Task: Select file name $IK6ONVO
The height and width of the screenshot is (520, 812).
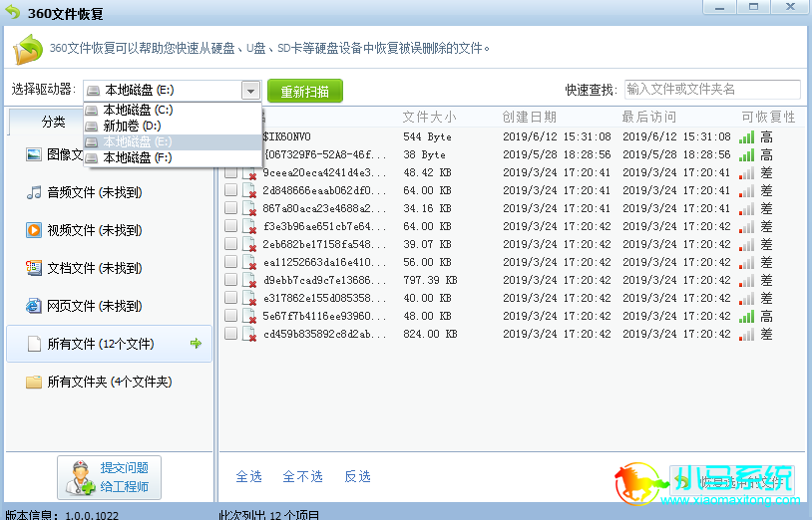Action: 287,137
